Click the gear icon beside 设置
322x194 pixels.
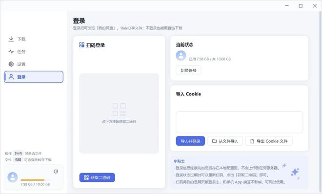11,64
